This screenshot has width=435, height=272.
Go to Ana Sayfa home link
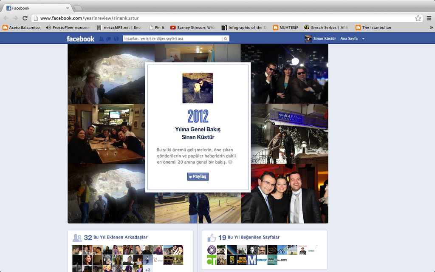(349, 39)
